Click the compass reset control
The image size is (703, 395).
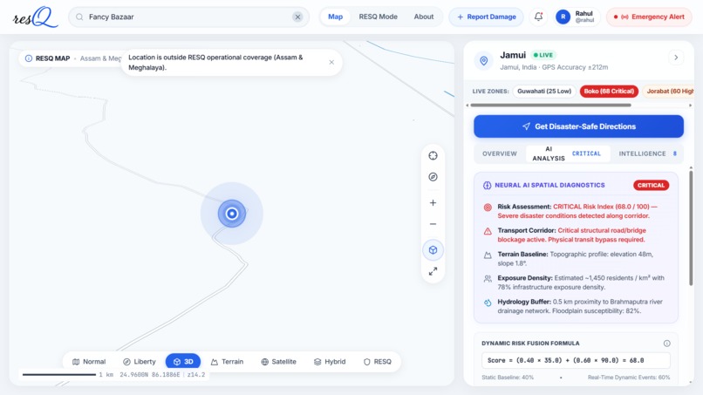click(x=433, y=177)
